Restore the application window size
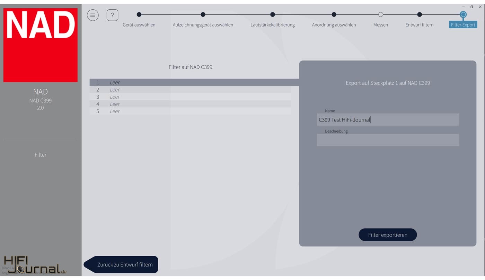Image resolution: width=485 pixels, height=280 pixels. 472,7
